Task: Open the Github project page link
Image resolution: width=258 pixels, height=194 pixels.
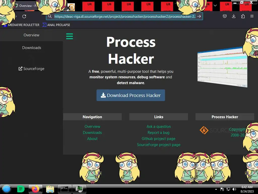Action: pyautogui.click(x=158, y=139)
